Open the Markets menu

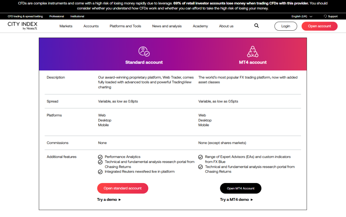point(66,26)
